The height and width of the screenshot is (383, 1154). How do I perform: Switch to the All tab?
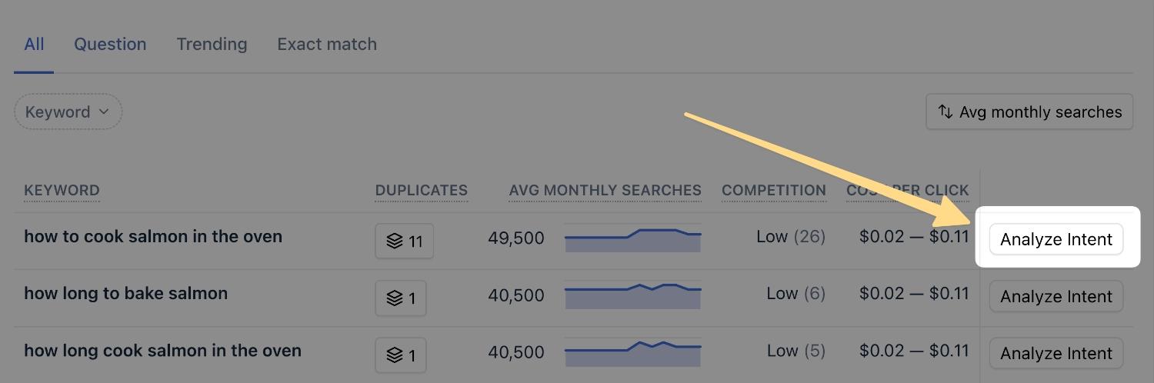[34, 45]
